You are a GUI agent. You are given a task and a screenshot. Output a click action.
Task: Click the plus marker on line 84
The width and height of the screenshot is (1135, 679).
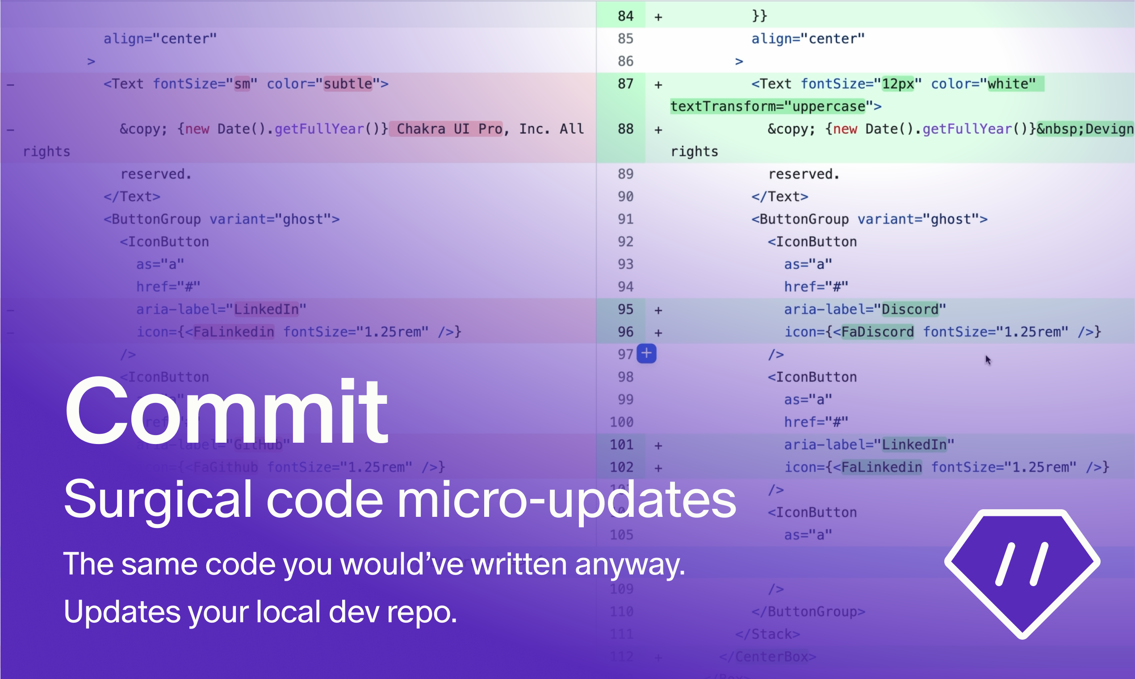pos(658,17)
